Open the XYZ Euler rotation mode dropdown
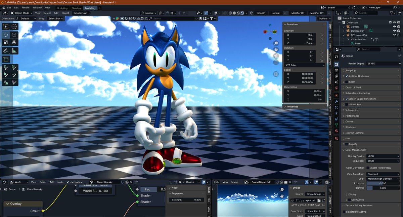Image resolution: width=403 pixels, height=217 pixels. (305, 65)
